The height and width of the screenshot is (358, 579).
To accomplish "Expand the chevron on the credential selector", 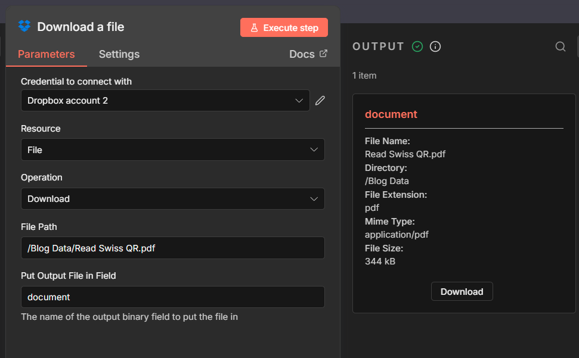I will click(x=299, y=100).
